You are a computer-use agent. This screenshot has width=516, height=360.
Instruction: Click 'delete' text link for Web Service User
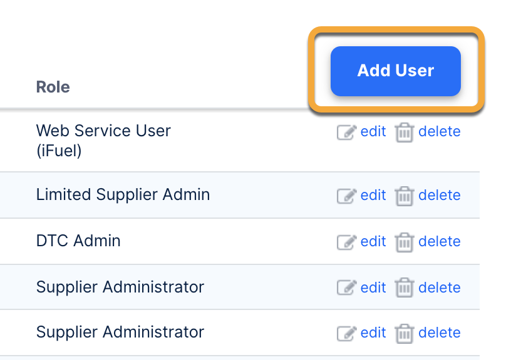(x=439, y=132)
